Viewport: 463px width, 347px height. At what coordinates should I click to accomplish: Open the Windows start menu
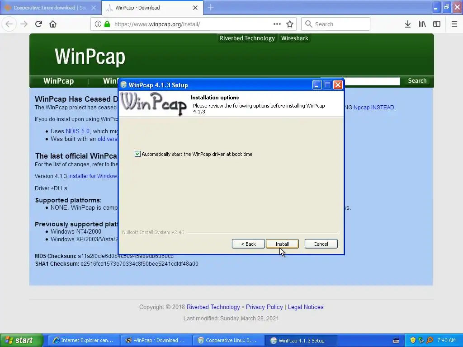(22, 340)
